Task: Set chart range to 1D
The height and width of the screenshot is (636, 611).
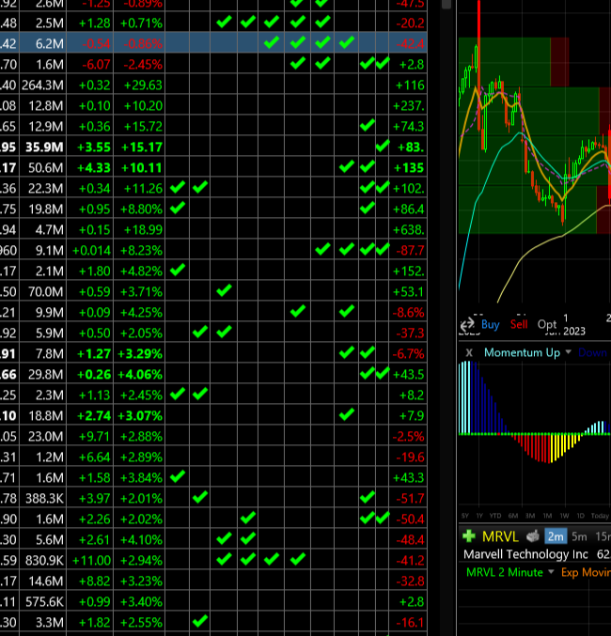Action: [x=581, y=516]
